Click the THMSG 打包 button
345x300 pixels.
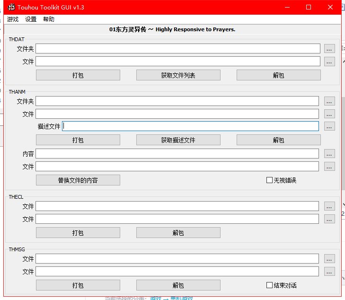pyautogui.click(x=78, y=285)
